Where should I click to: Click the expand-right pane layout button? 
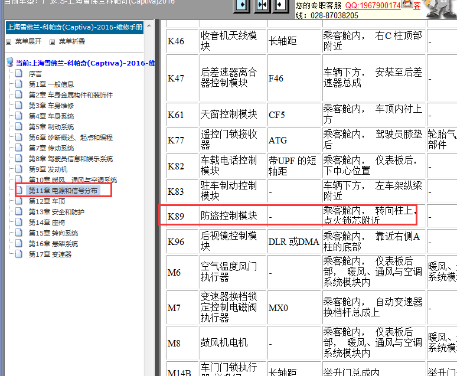tap(242, 5)
